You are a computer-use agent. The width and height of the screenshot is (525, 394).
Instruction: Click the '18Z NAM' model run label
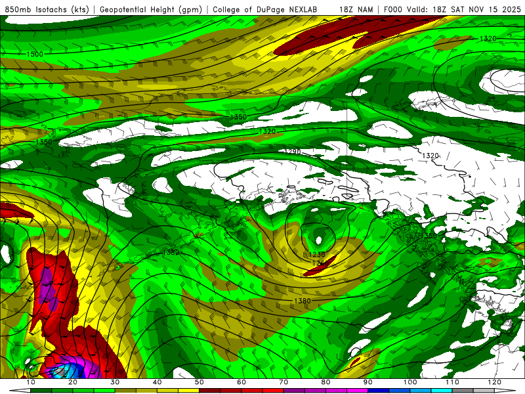pos(356,9)
